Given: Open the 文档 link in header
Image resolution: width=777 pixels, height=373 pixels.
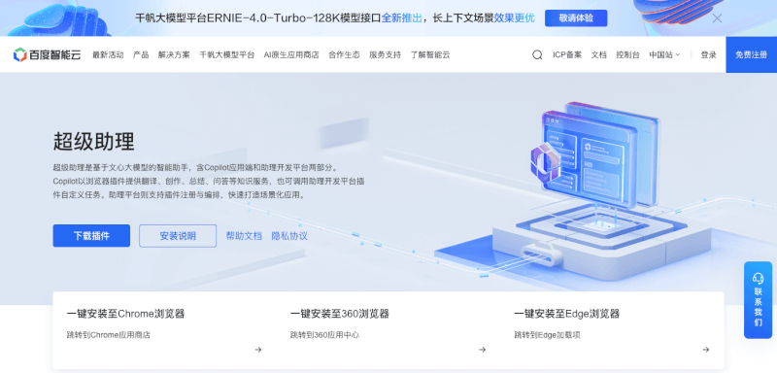Looking at the screenshot, I should click(x=598, y=55).
